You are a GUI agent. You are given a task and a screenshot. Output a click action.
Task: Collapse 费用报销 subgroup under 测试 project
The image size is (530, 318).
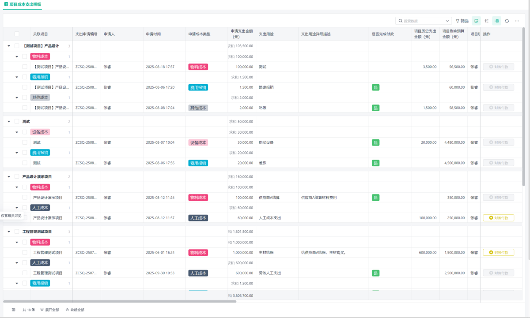(17, 153)
